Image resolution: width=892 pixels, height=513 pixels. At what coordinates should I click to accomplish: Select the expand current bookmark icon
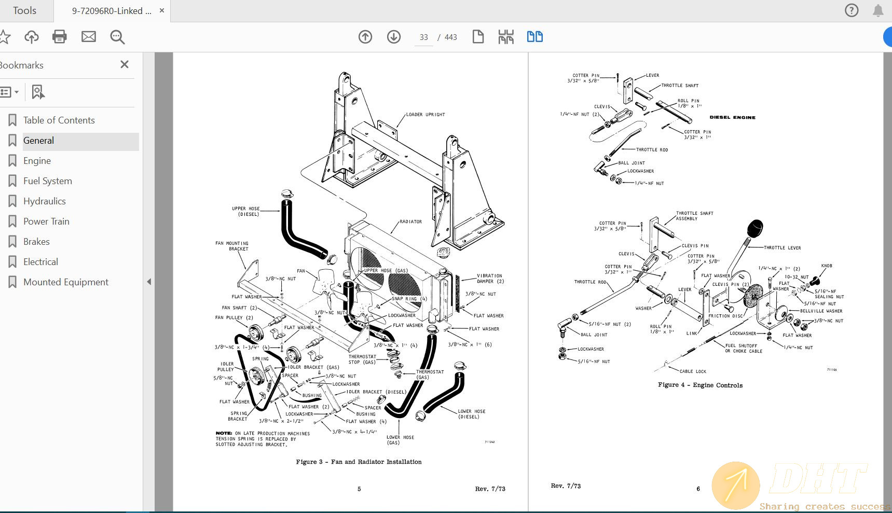click(38, 91)
